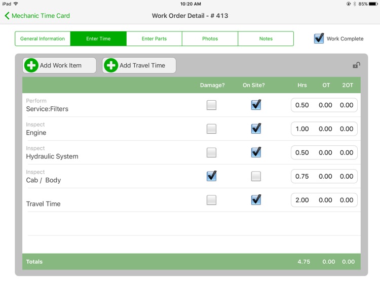Edit Hrs value 0.75 for Cab / Body
The height and width of the screenshot is (285, 380).
[x=302, y=176]
